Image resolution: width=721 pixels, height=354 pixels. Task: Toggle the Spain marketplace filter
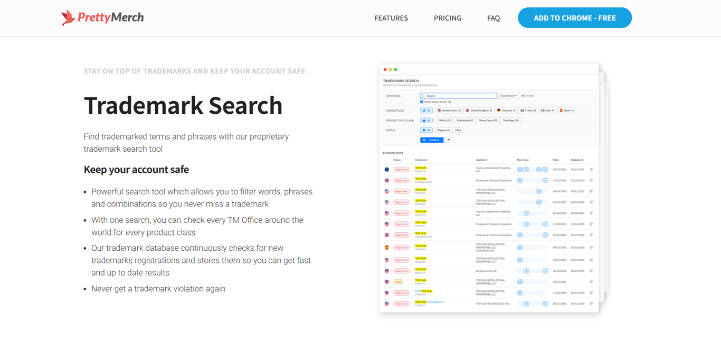566,111
